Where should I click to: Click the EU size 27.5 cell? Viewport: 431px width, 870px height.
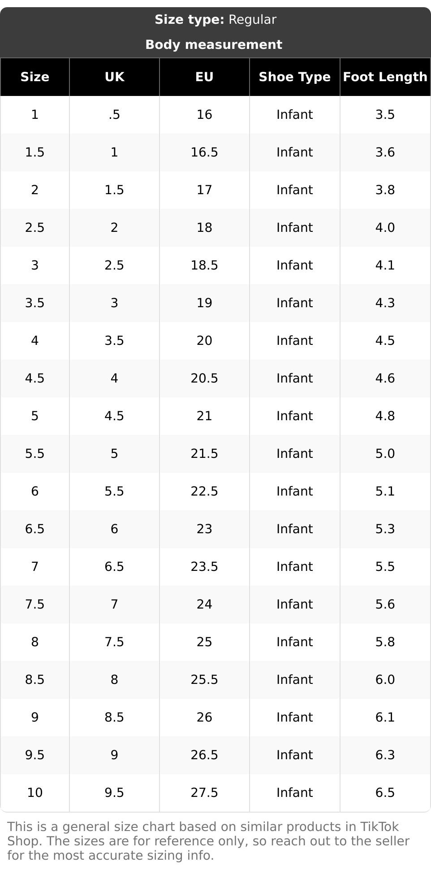point(204,792)
